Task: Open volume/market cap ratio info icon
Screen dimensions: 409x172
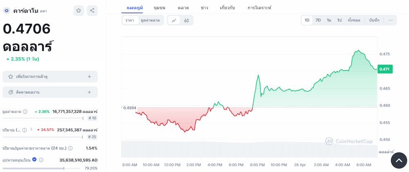Action: (70, 148)
